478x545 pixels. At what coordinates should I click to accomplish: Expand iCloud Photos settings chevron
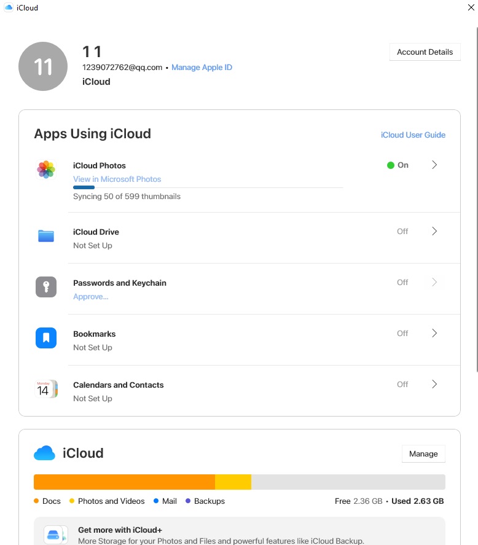434,165
